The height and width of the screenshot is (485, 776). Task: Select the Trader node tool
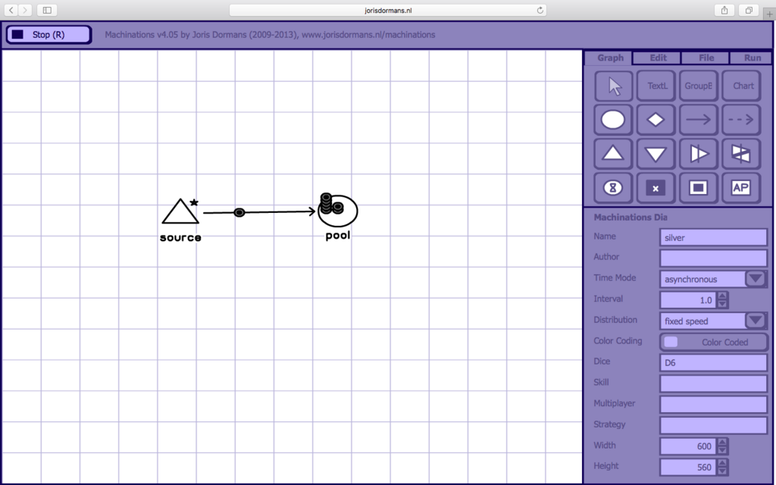coord(741,154)
